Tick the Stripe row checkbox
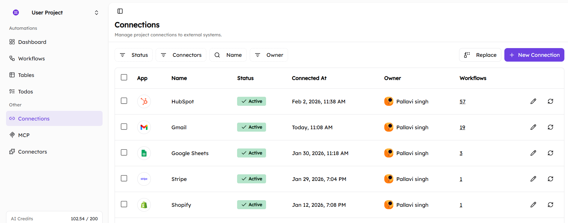The width and height of the screenshot is (568, 223). (124, 178)
